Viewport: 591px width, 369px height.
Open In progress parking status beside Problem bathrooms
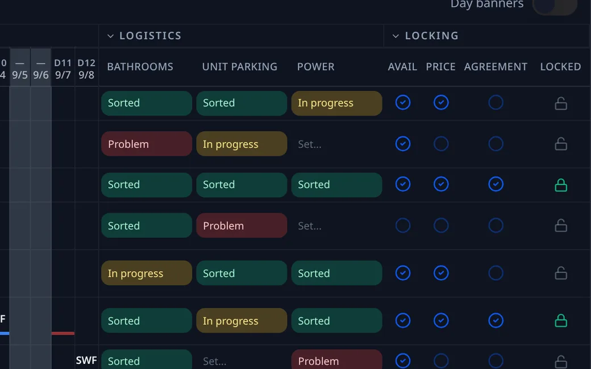point(242,144)
